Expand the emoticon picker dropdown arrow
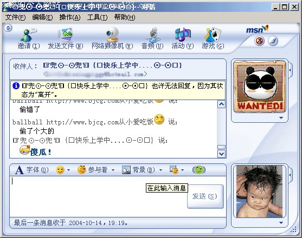 [68, 170]
